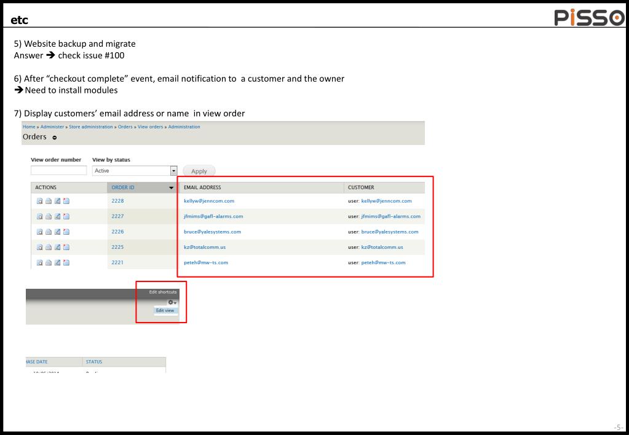Viewport: 629px width, 435px height.
Task: Open Orders breadcrumb link
Action: click(x=125, y=127)
